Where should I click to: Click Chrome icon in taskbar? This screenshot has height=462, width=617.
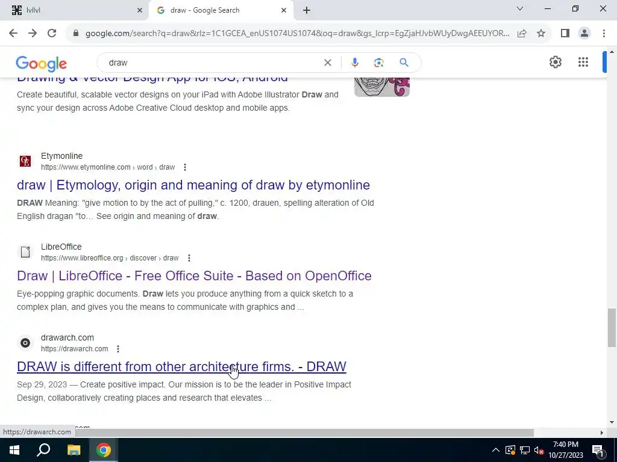104,450
